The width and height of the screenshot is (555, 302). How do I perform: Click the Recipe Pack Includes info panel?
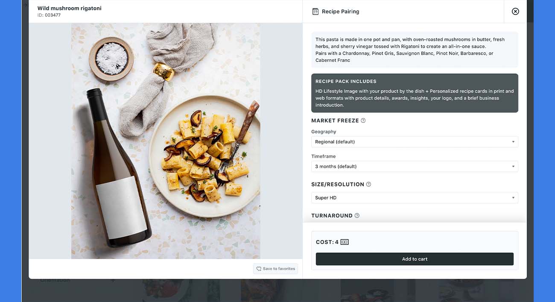pyautogui.click(x=415, y=93)
